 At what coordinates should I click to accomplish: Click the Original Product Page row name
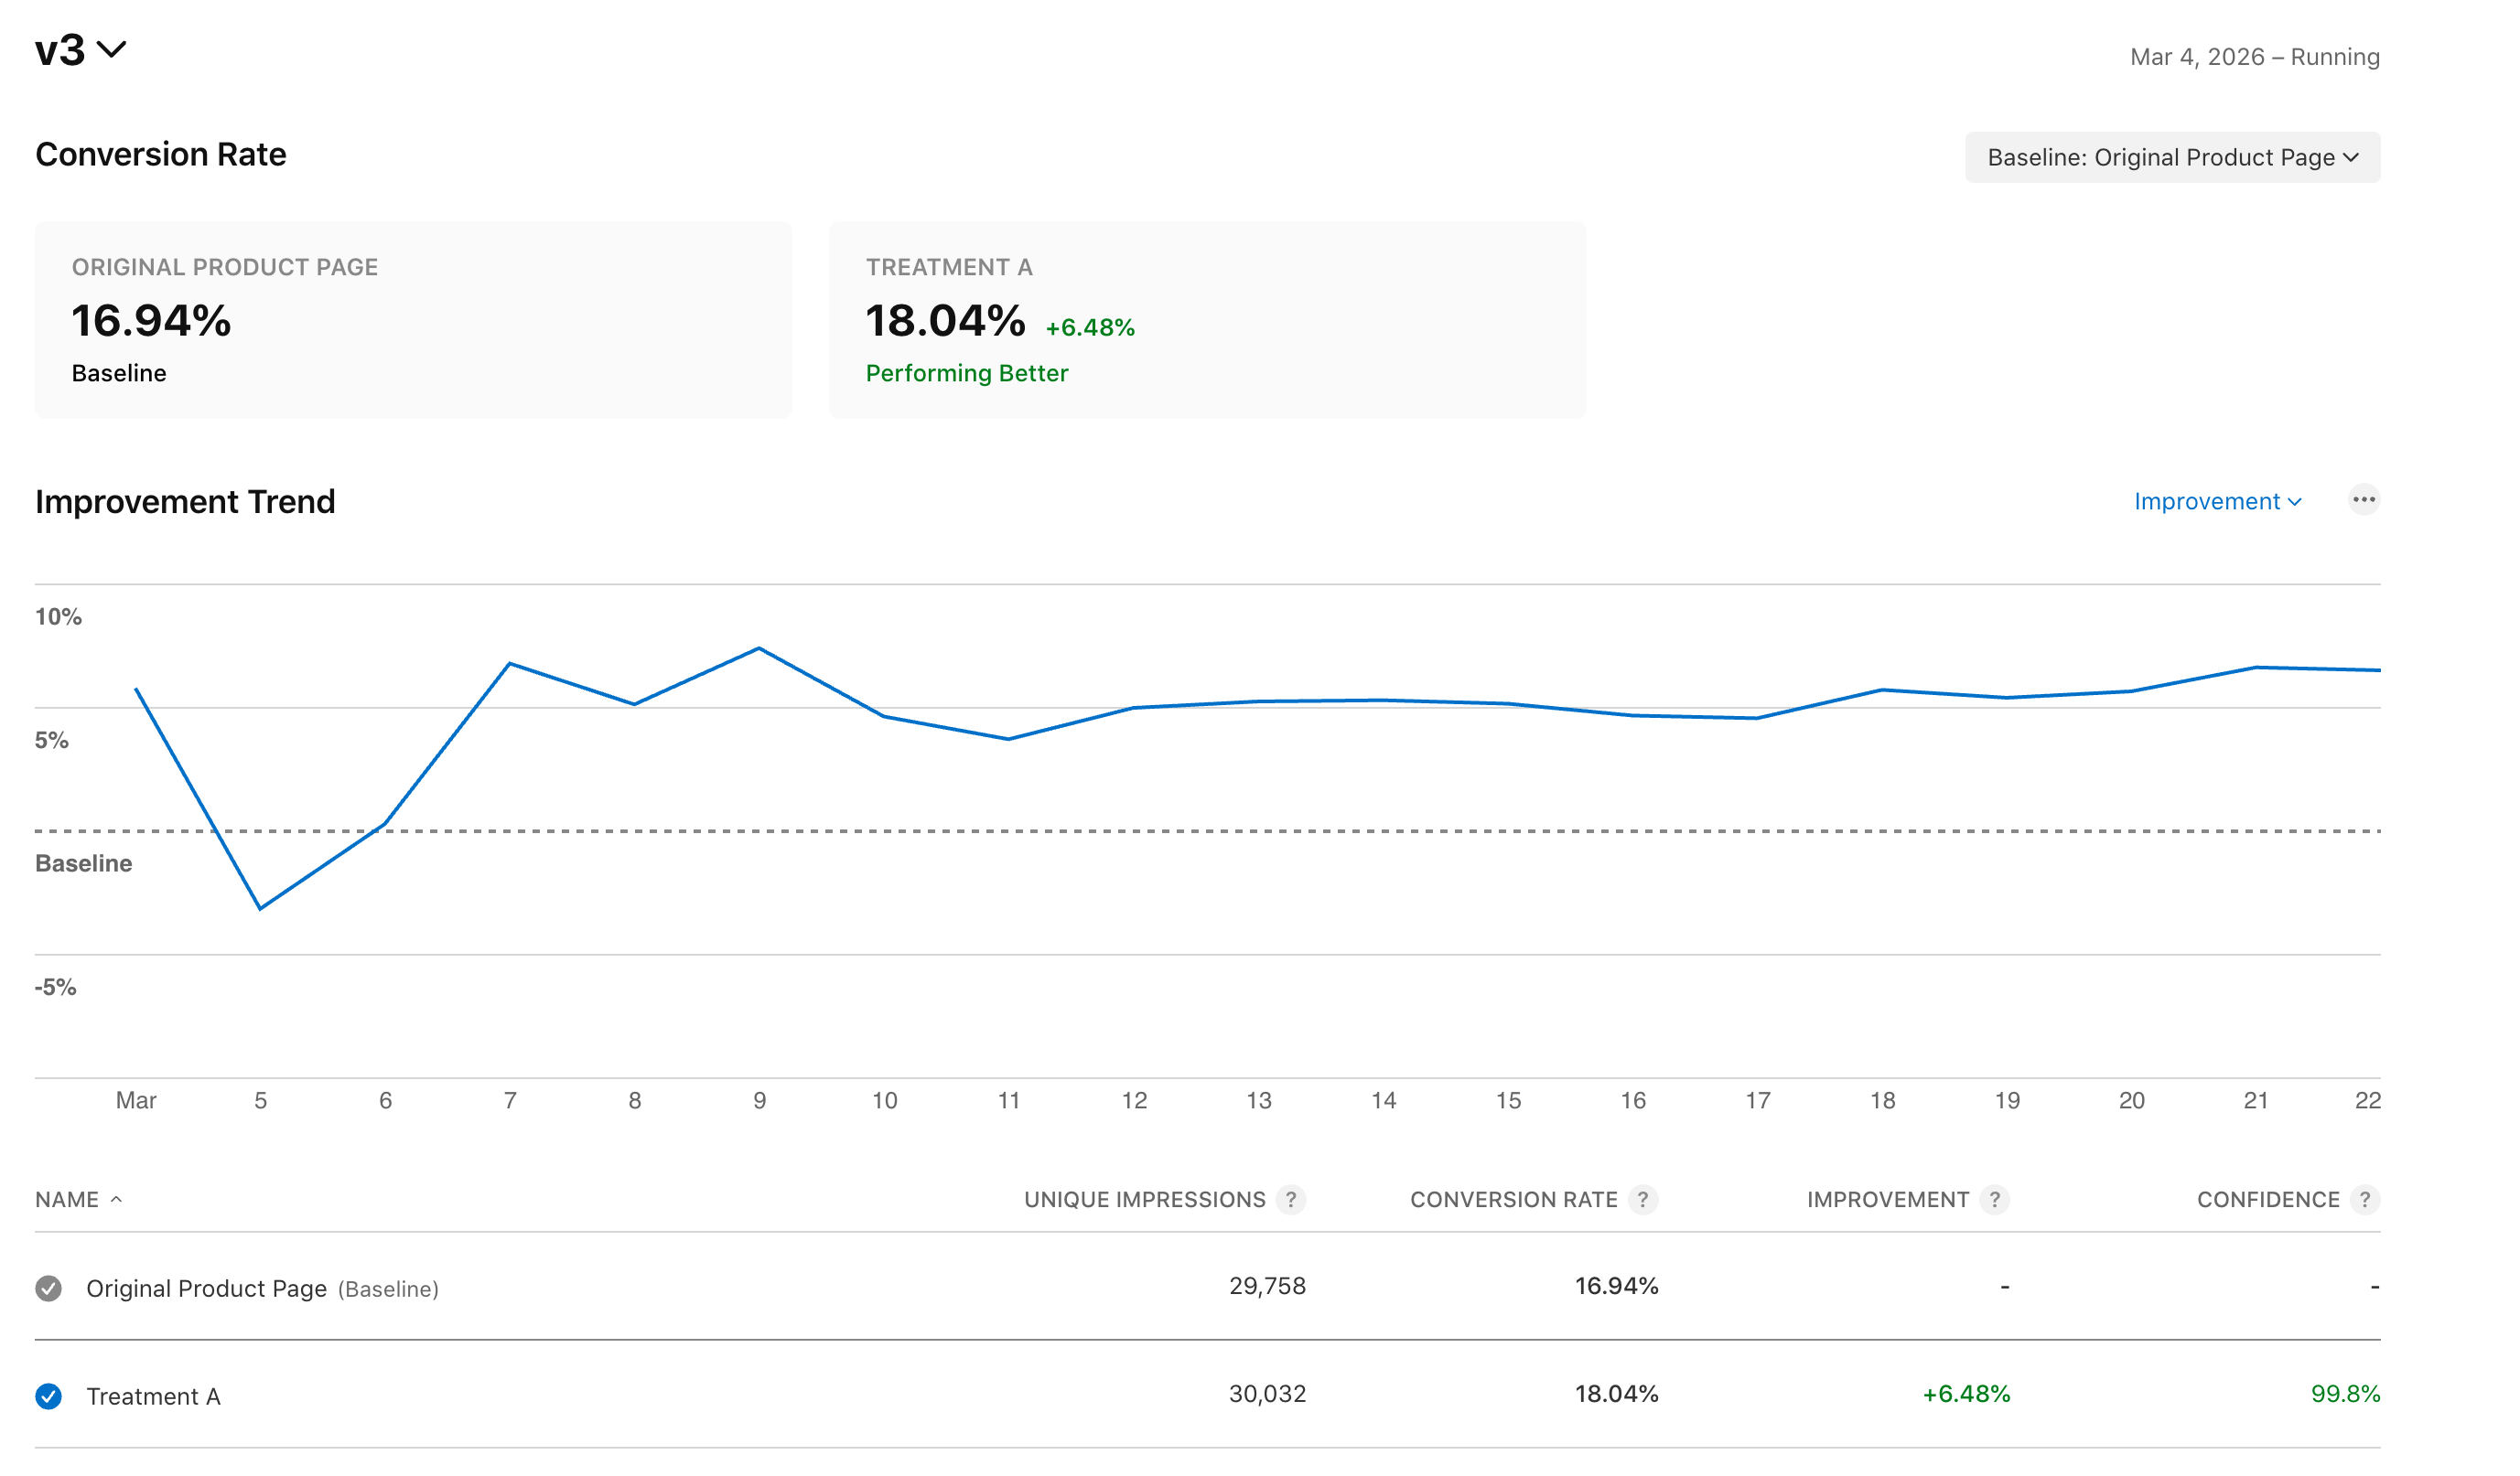tap(206, 1289)
